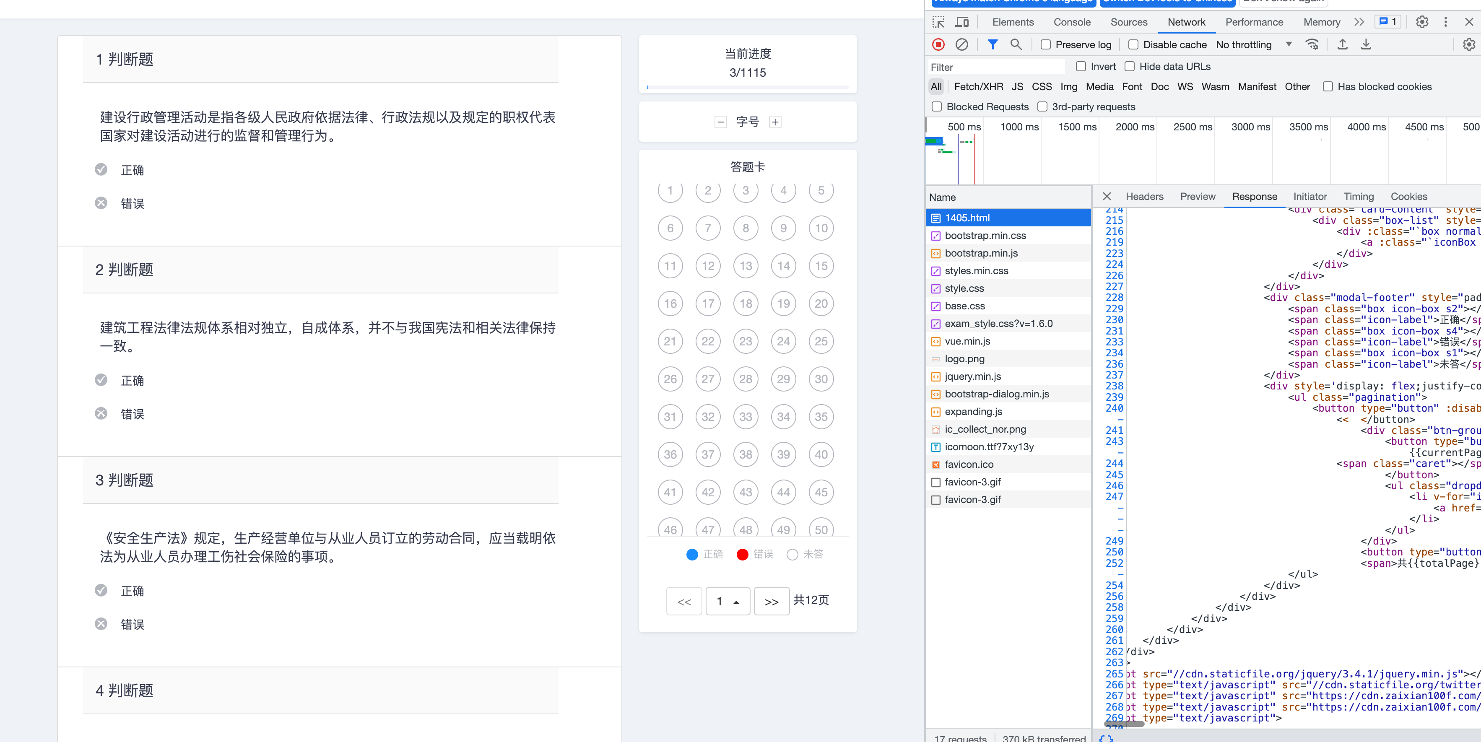Jump to question 13 on answer card
The width and height of the screenshot is (1481, 742).
coord(745,265)
